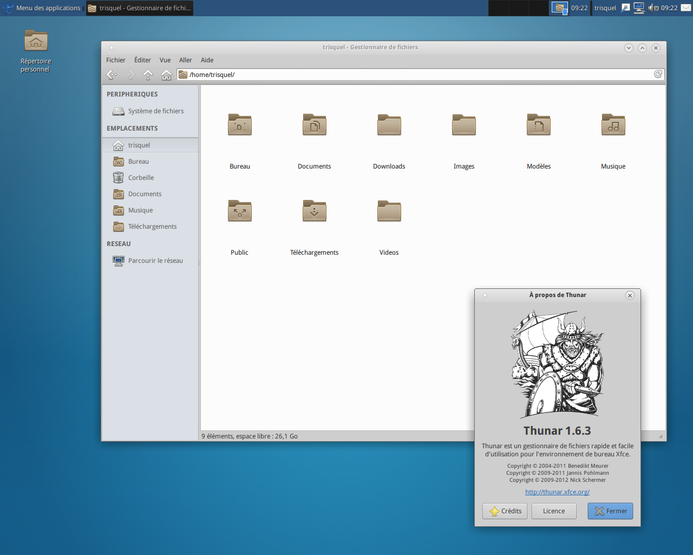Click the RESEAU sidebar heading
The image size is (693, 555).
(x=119, y=244)
